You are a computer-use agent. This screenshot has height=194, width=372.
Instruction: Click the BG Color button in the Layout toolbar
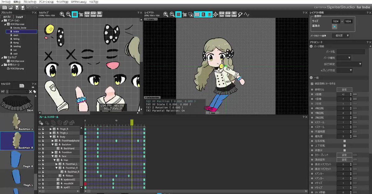point(233,14)
